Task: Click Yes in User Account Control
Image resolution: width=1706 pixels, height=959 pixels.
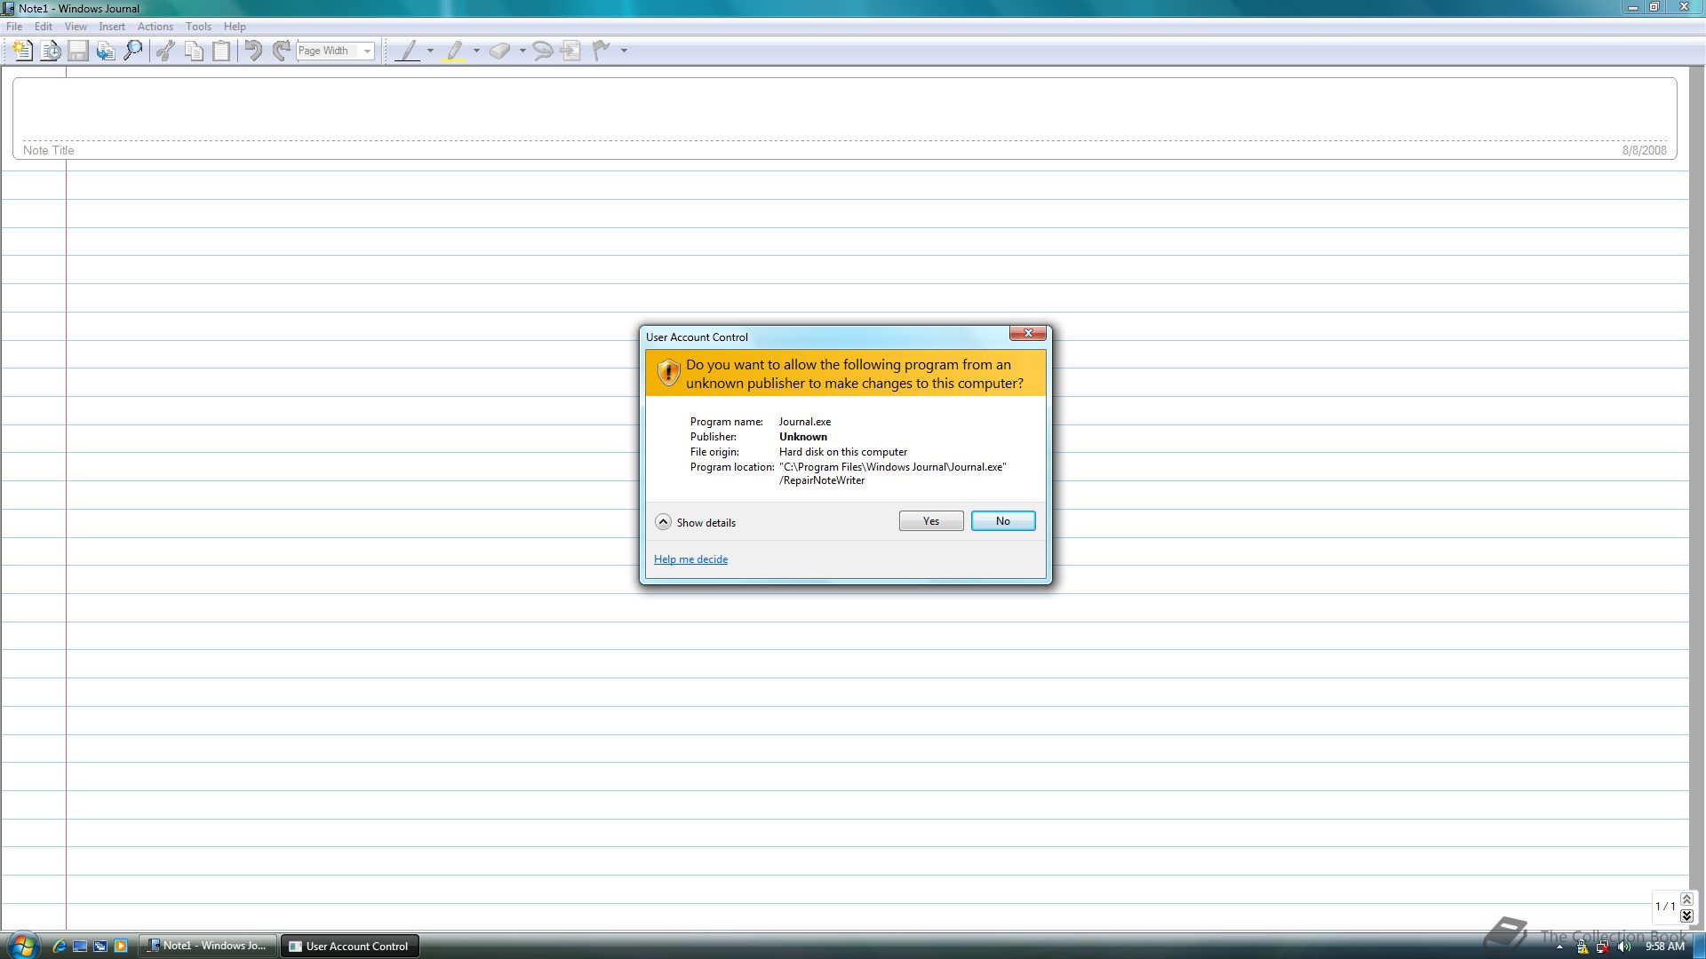Action: coord(931,521)
